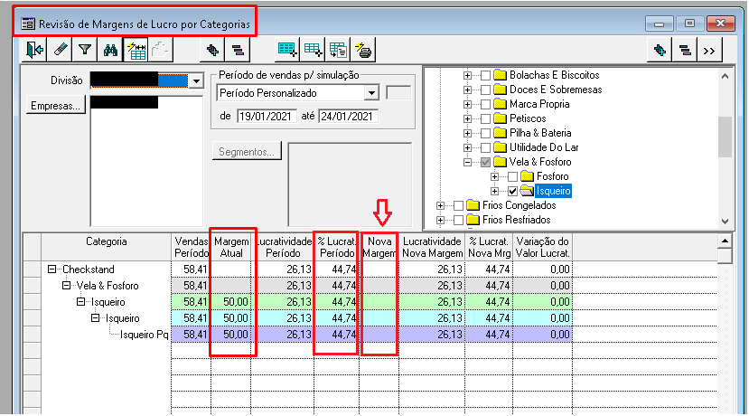The width and height of the screenshot is (749, 416).
Task: Open the funnel filter tool
Action: pyautogui.click(x=85, y=50)
